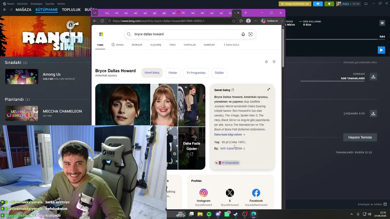Click Daha fazla bilgi edinin link
390x219 pixels.
click(229, 134)
